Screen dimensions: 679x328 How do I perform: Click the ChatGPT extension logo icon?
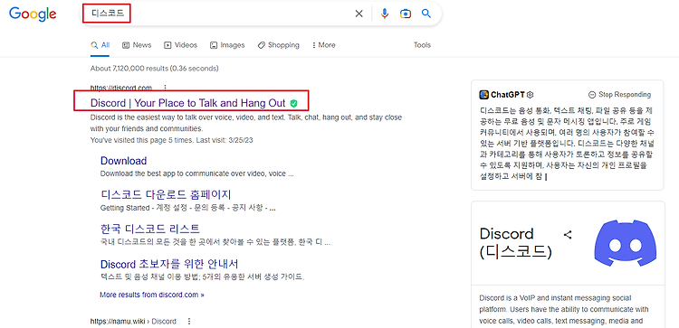pos(484,95)
